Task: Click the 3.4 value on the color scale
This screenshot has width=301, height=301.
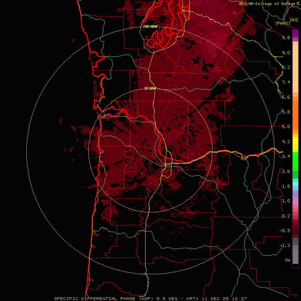Action: point(286,157)
